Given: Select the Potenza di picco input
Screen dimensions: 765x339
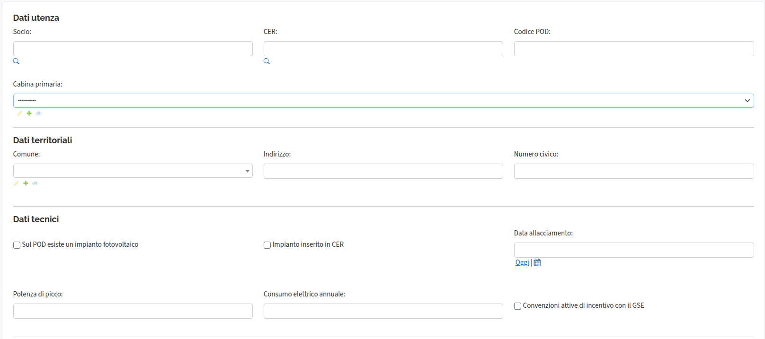Looking at the screenshot, I should pos(133,311).
